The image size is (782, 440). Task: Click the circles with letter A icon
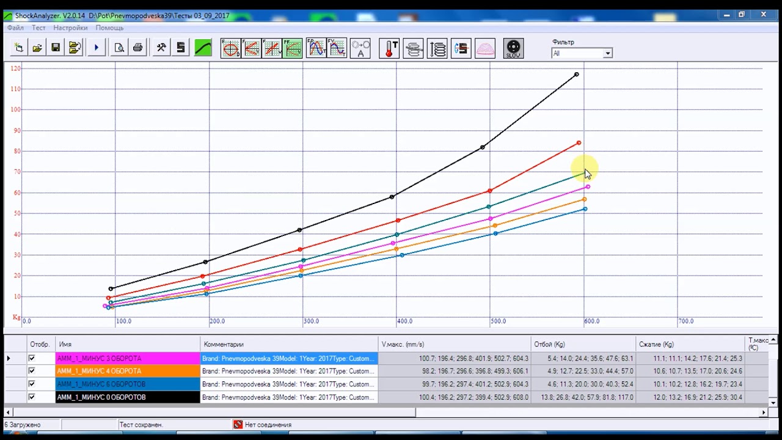(360, 48)
